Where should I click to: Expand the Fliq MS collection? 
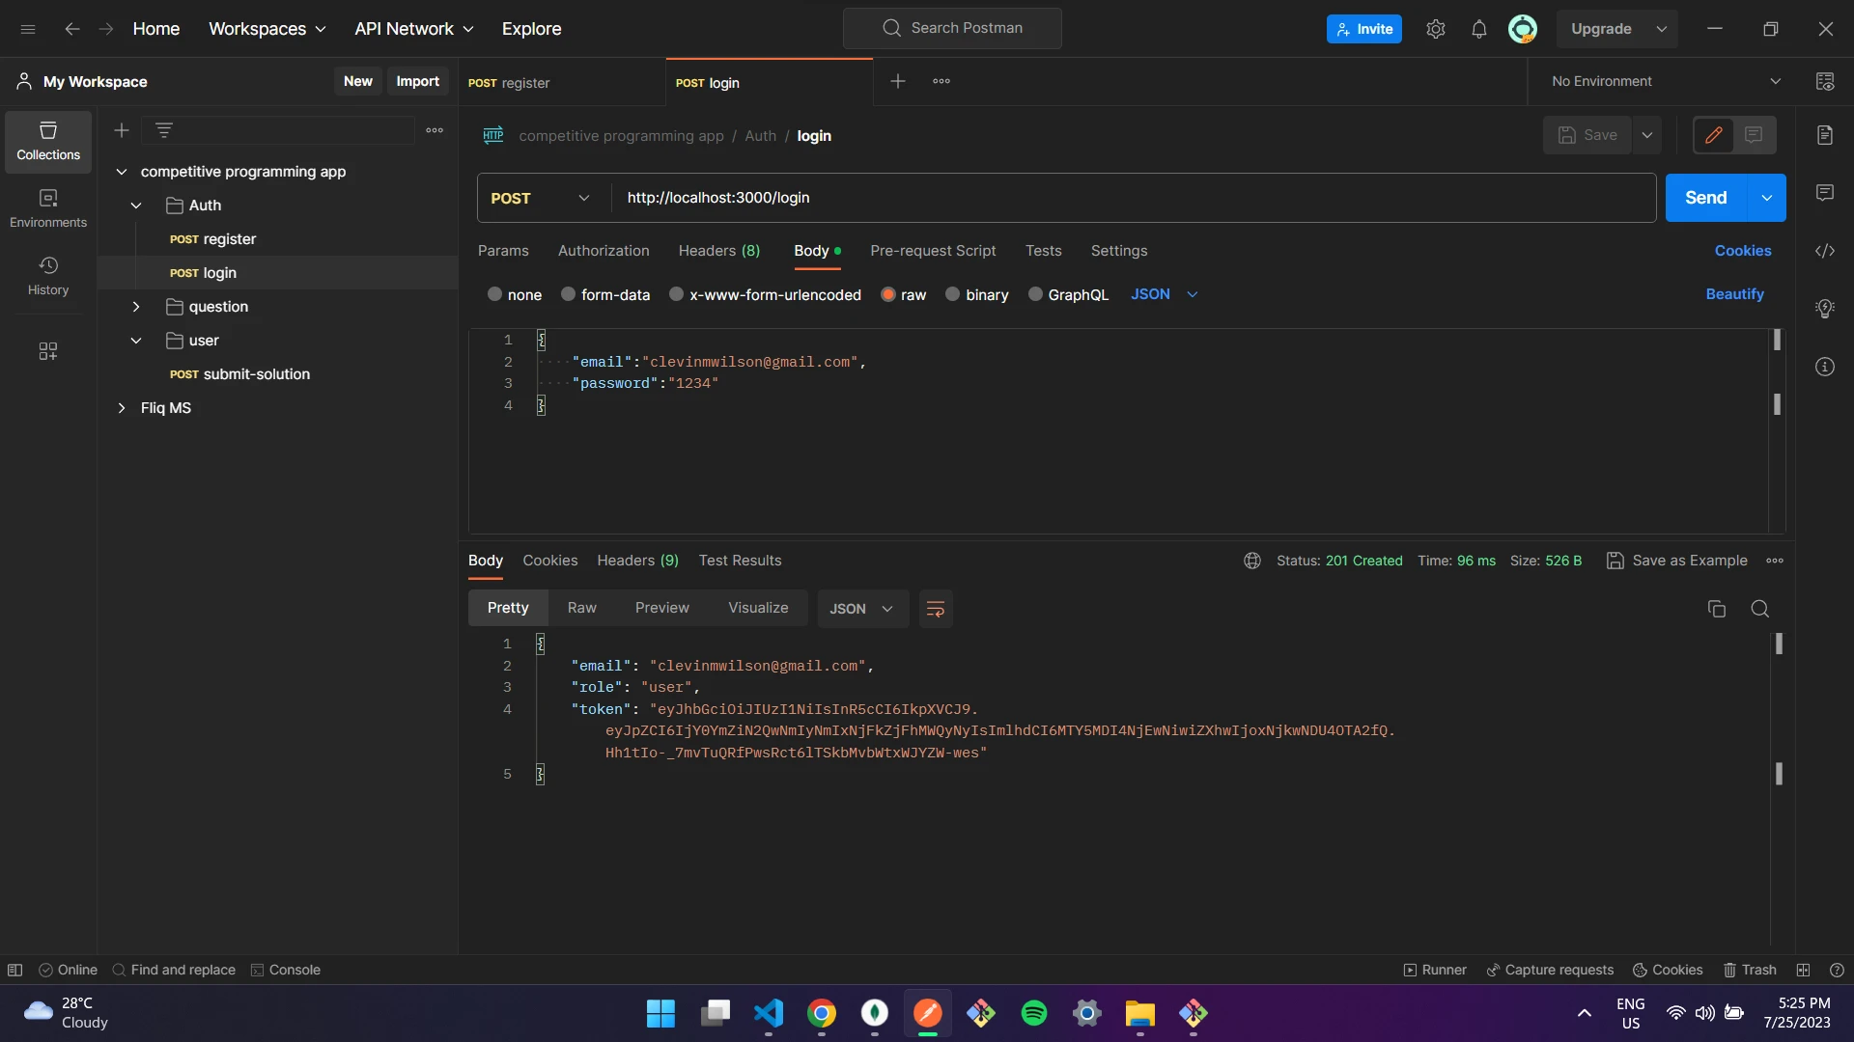122,408
